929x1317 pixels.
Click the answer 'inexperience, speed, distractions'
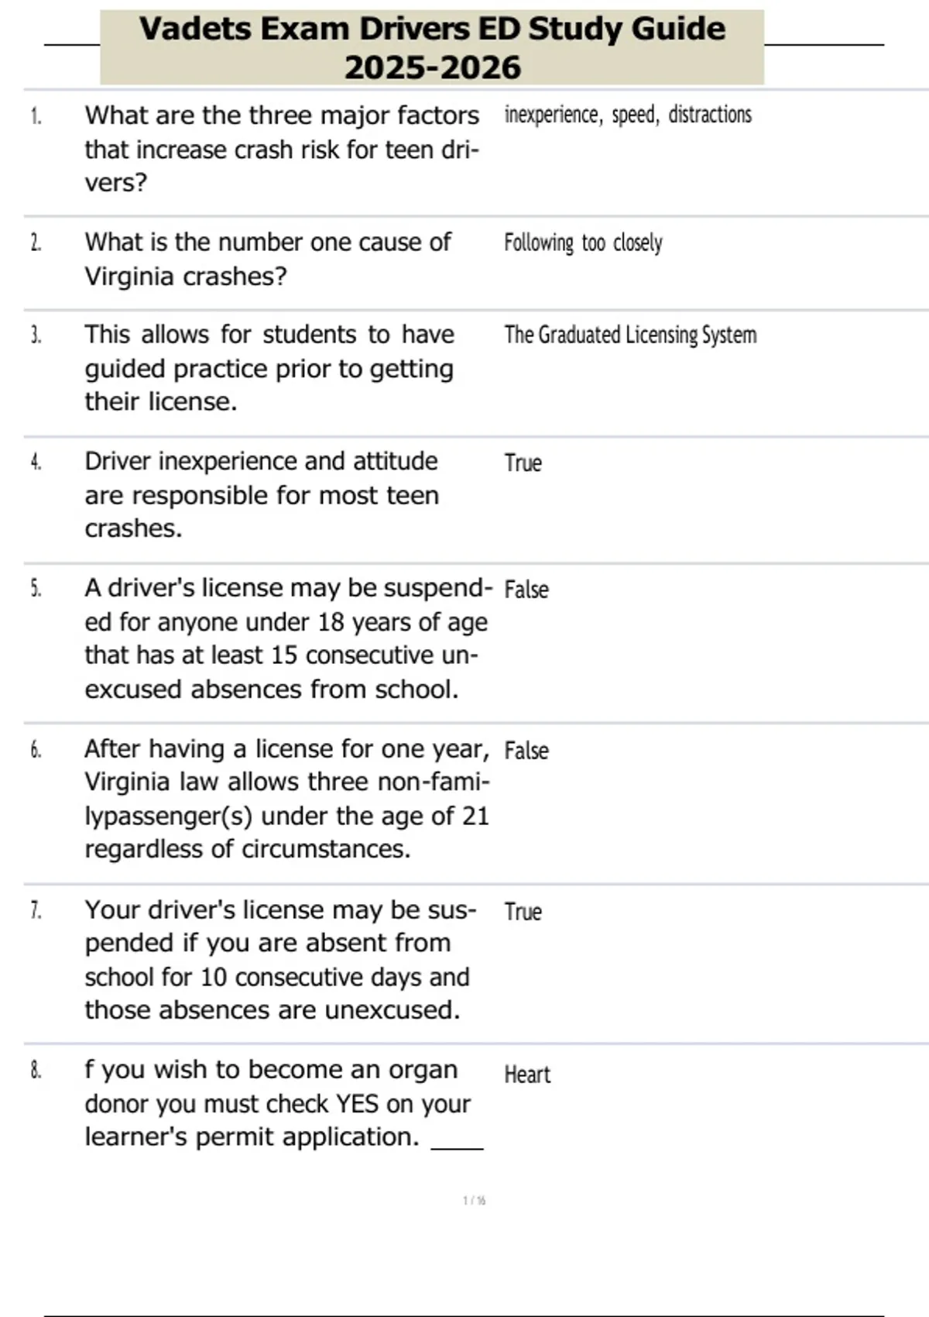coord(627,115)
